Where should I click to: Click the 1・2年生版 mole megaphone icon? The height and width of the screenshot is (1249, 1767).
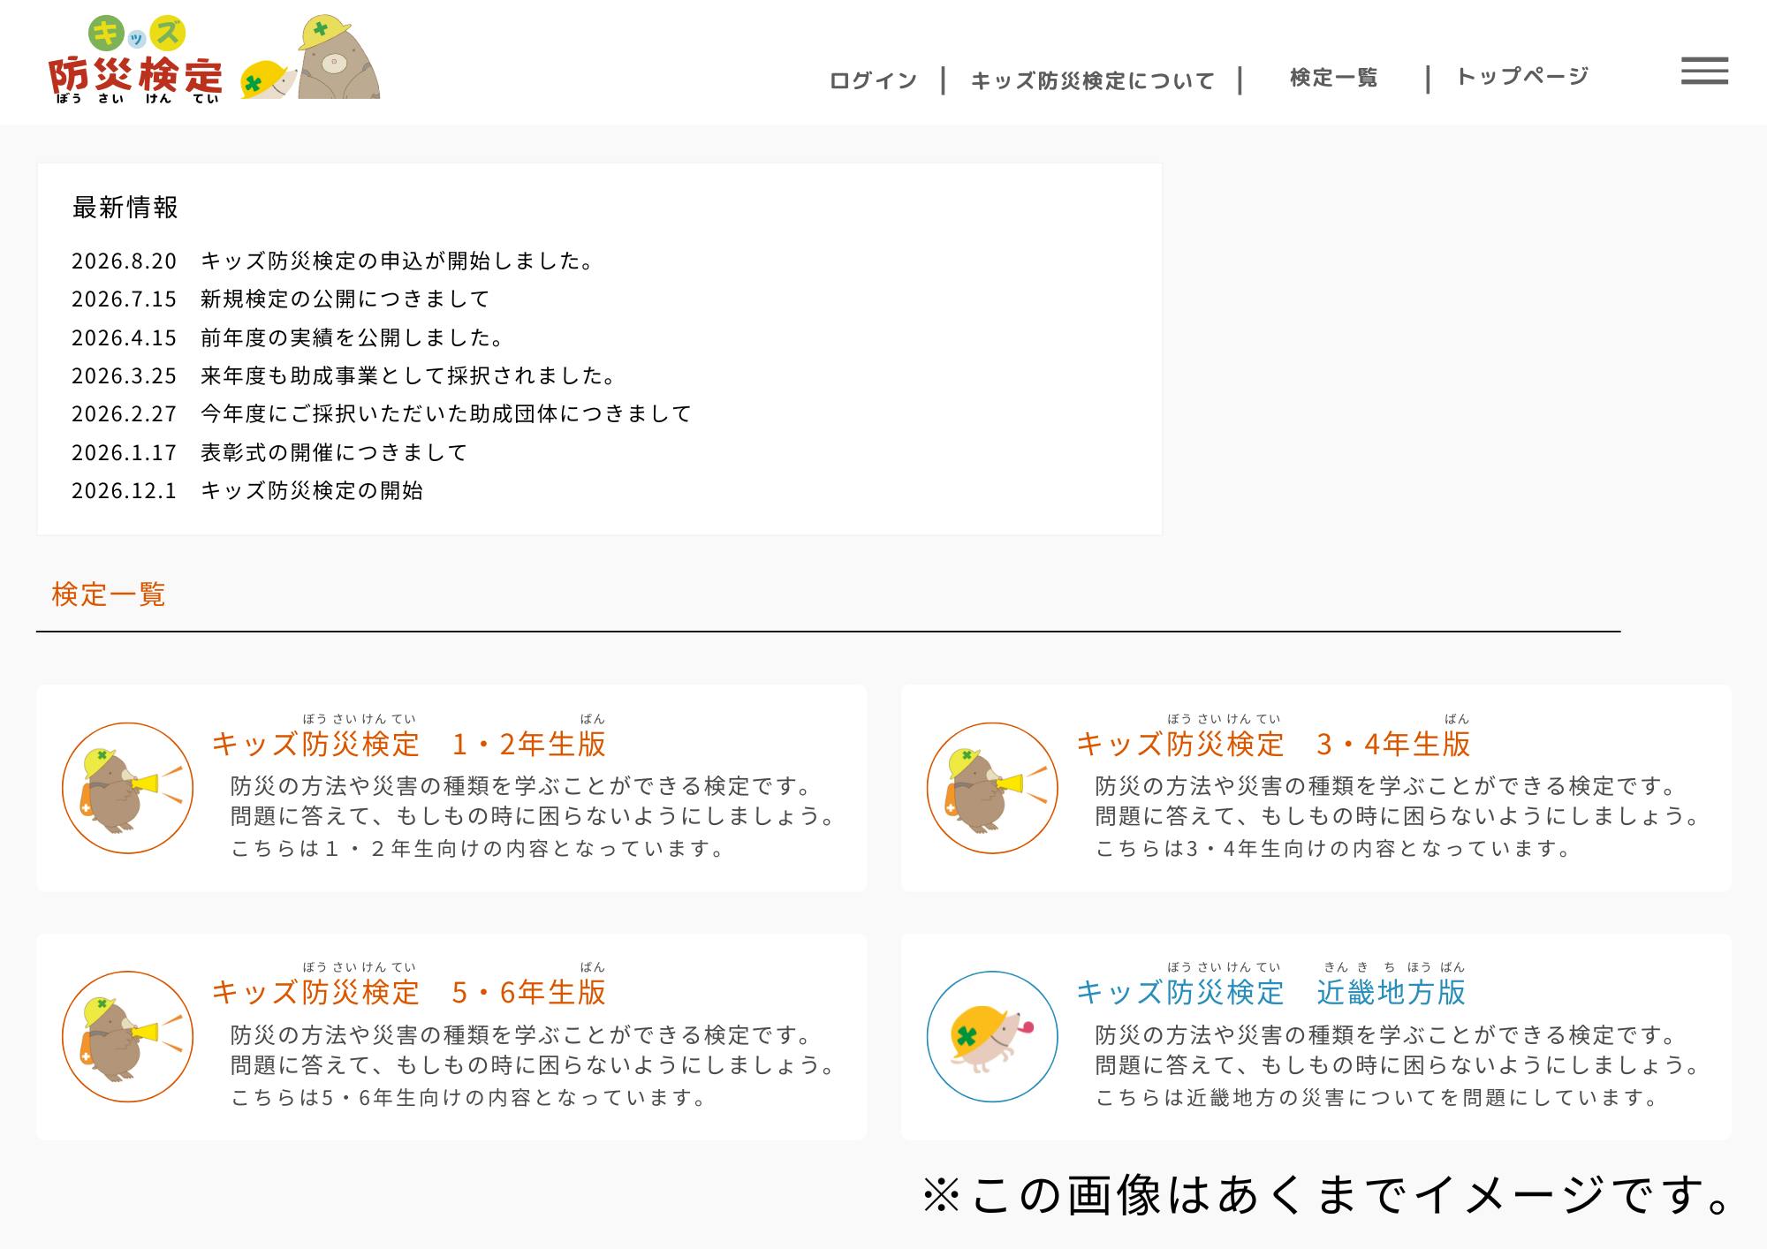pyautogui.click(x=127, y=788)
